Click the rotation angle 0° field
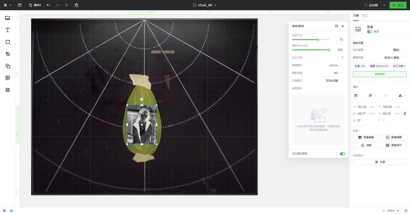This screenshot has width=410, height=214. tap(360, 120)
